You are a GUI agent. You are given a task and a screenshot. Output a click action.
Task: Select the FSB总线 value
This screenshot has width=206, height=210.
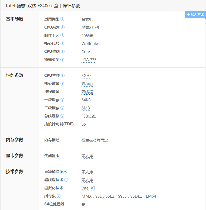(89, 116)
